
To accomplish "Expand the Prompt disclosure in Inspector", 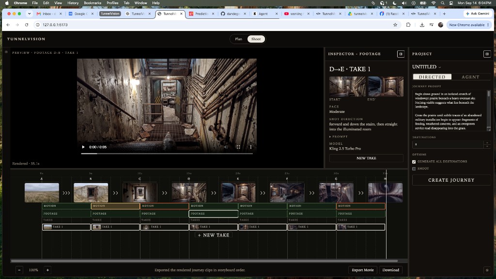I will (x=339, y=137).
